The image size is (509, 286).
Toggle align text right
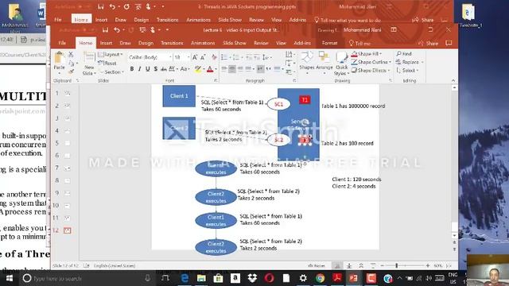(x=240, y=69)
